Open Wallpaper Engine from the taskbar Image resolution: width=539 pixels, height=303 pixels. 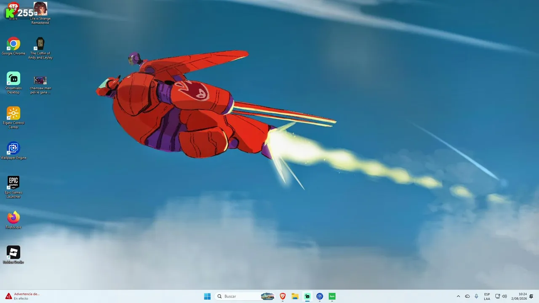pyautogui.click(x=320, y=296)
